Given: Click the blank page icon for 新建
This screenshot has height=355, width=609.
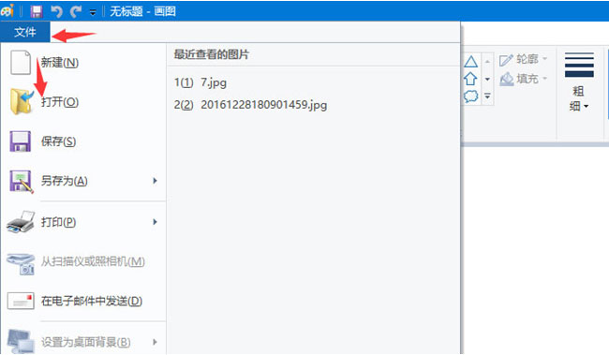Looking at the screenshot, I should click(x=21, y=62).
